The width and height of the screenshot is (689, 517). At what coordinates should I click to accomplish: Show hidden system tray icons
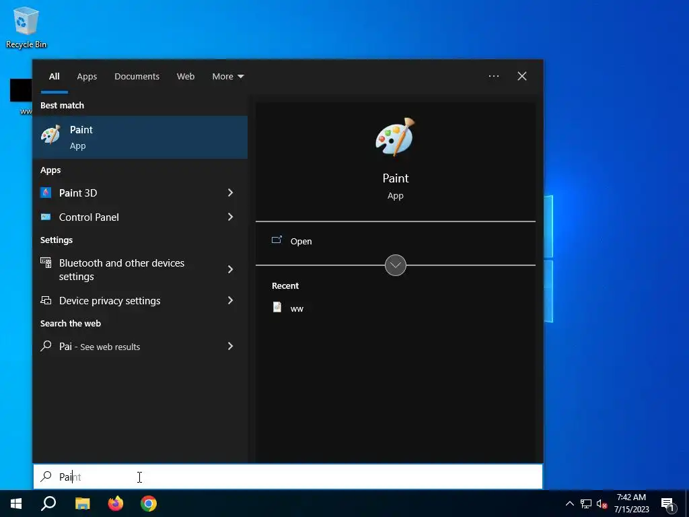[569, 504]
